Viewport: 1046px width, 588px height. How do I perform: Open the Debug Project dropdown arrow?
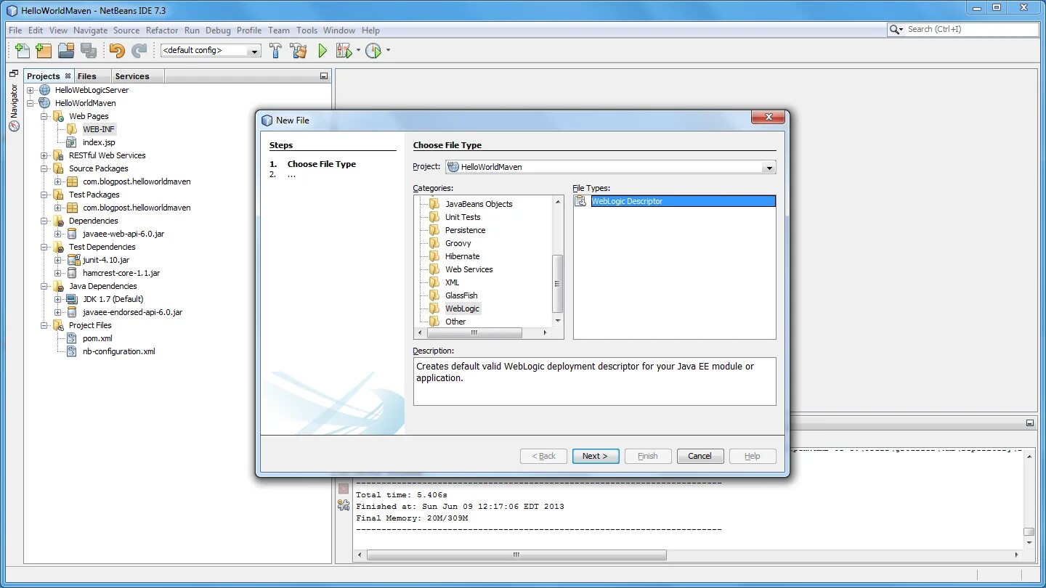click(x=358, y=50)
